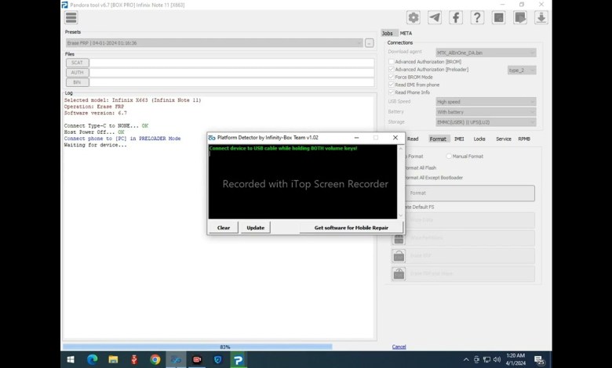Open Google Chrome from the taskbar

(x=155, y=359)
